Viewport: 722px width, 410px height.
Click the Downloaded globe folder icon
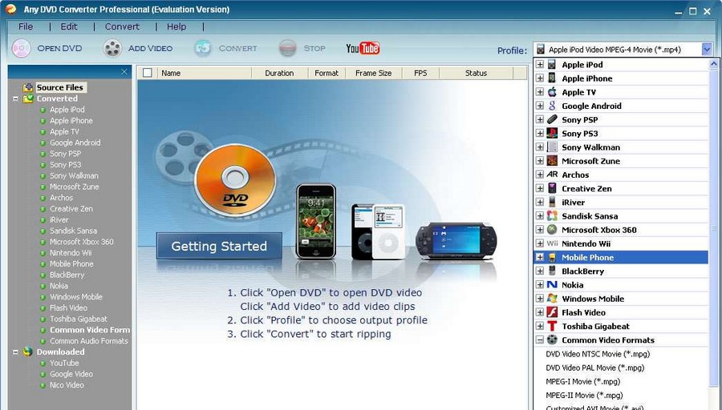(x=28, y=352)
